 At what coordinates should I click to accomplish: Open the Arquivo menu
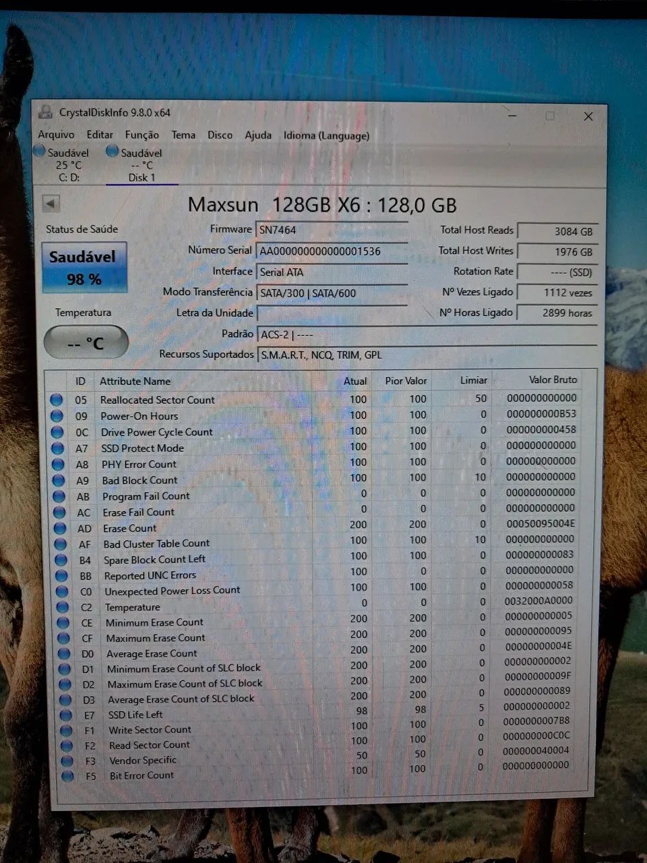56,134
